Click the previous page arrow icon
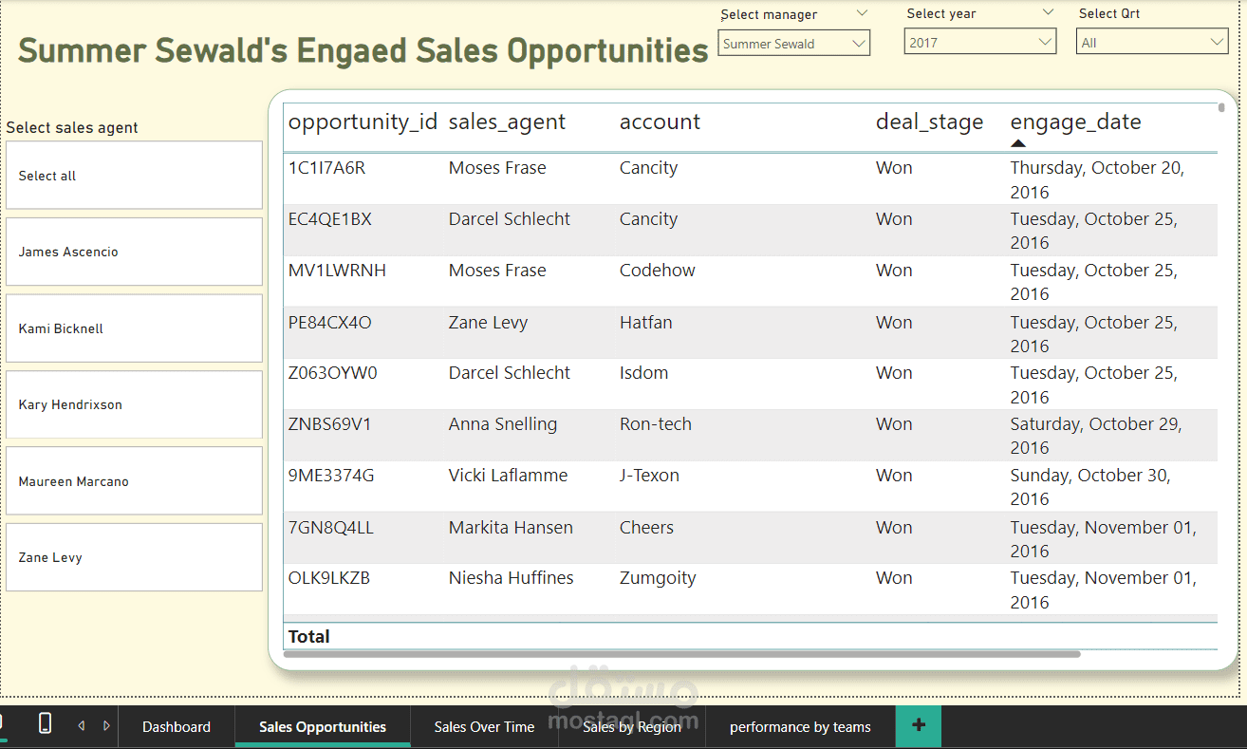This screenshot has width=1247, height=749. (81, 726)
